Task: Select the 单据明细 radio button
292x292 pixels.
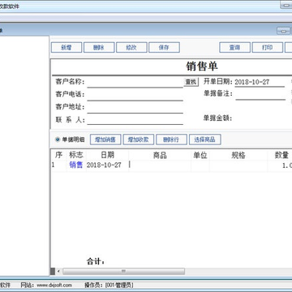Action: [58, 140]
